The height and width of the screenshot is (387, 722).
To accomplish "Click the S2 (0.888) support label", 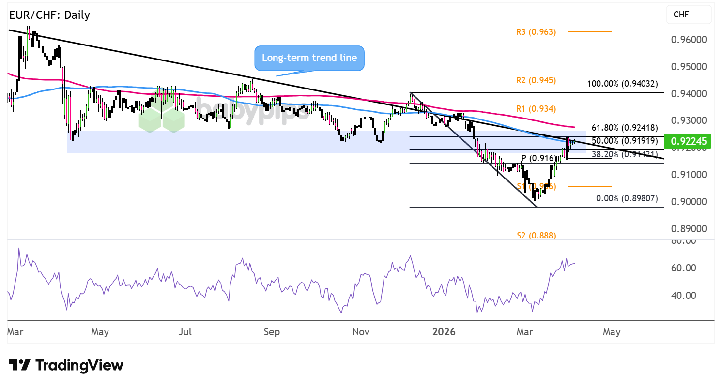I will (x=536, y=236).
